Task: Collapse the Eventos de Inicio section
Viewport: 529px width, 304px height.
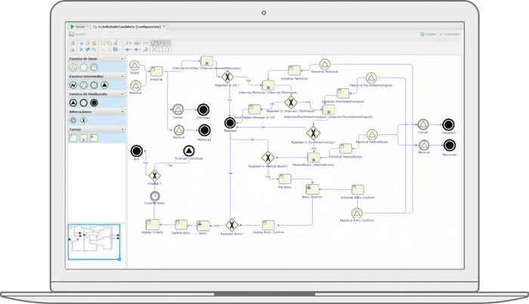Action: [122, 59]
